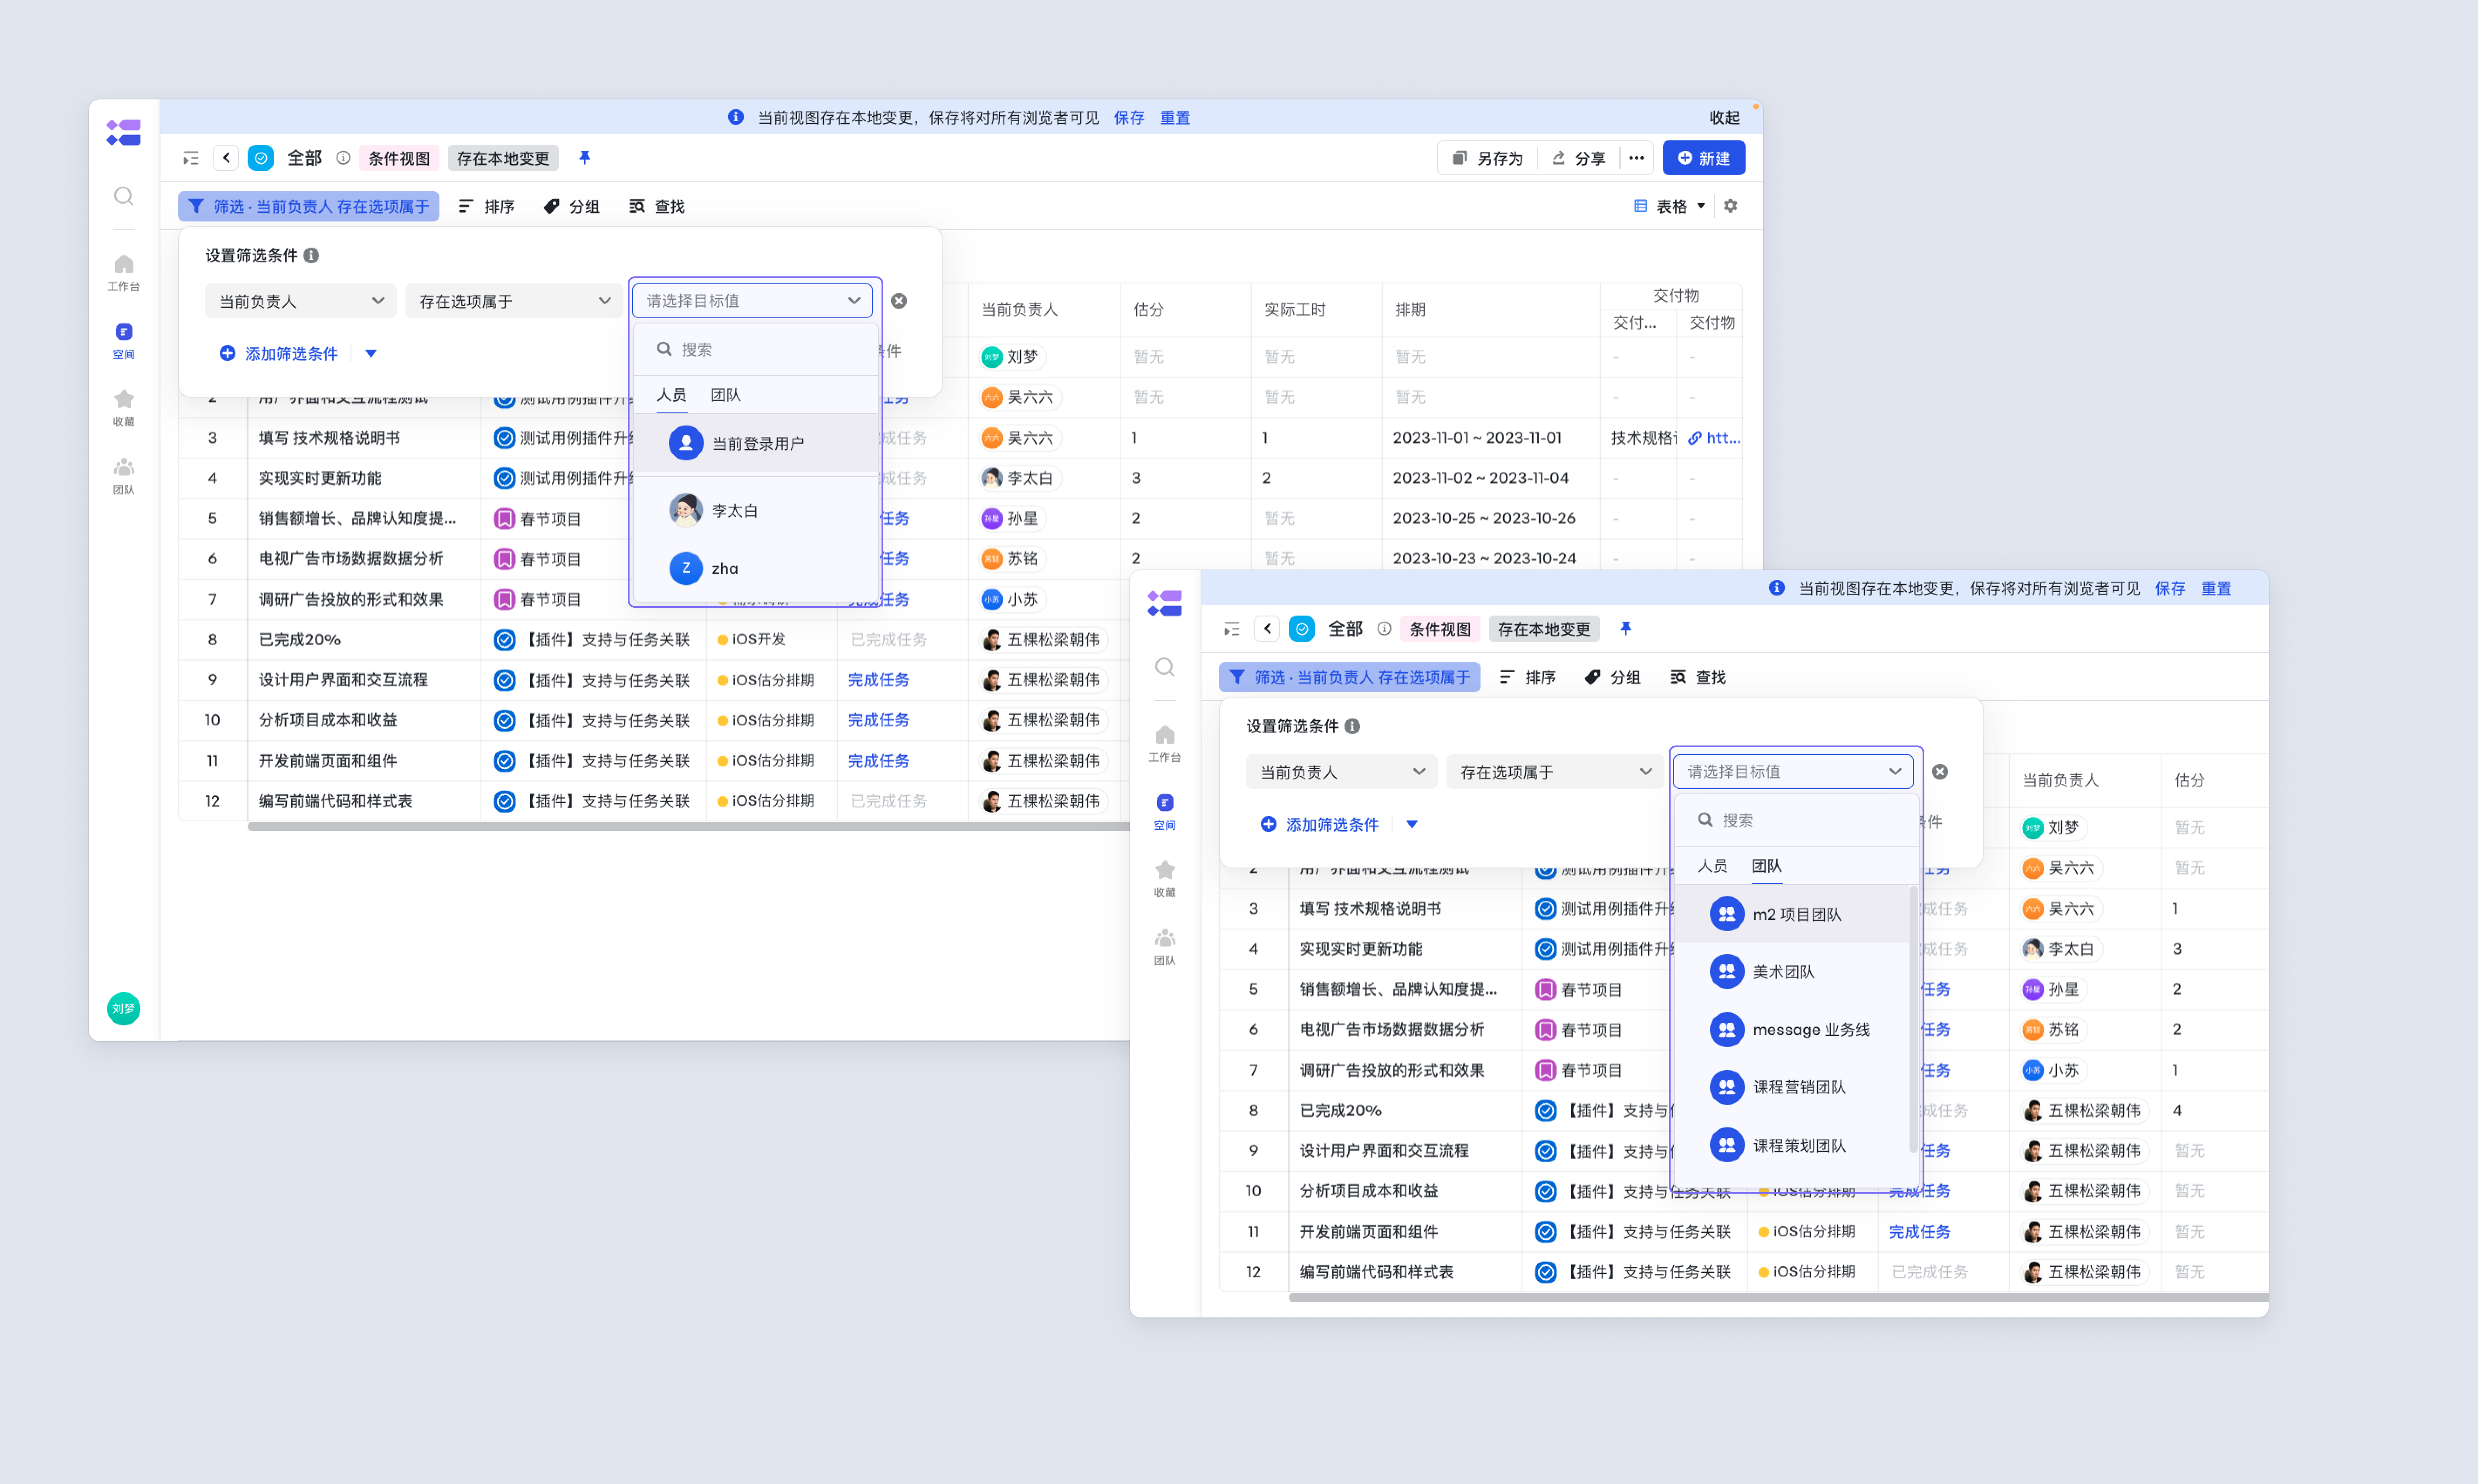Select zha from the people list
This screenshot has width=2478, height=1484.
[757, 569]
